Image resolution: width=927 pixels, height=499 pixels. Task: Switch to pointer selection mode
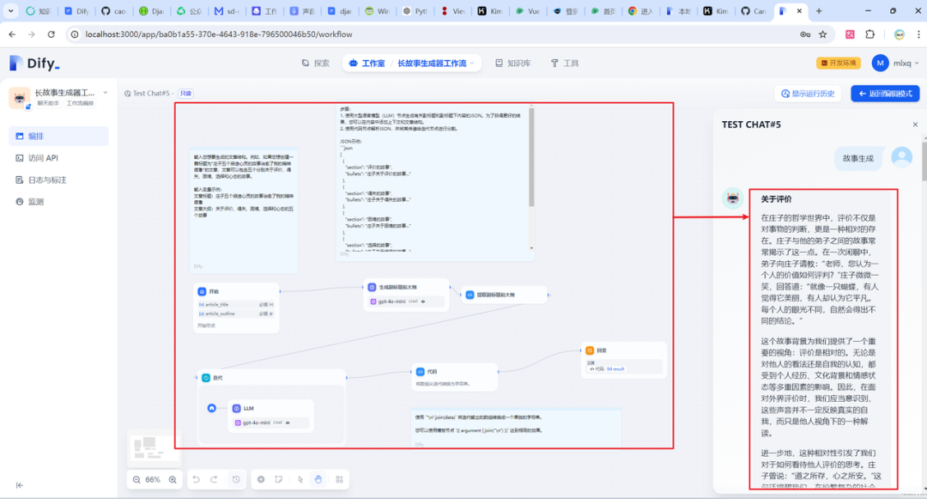[300, 479]
